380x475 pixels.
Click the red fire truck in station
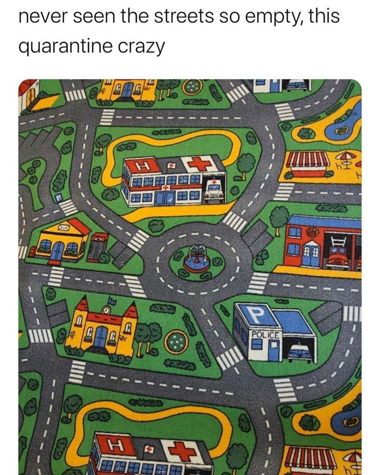337,258
